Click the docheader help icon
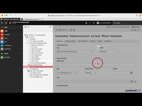 coord(138,30)
